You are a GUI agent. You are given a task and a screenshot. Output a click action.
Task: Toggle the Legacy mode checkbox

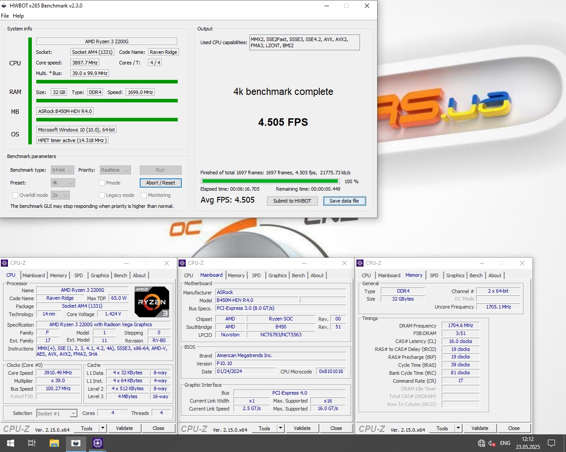coord(102,195)
